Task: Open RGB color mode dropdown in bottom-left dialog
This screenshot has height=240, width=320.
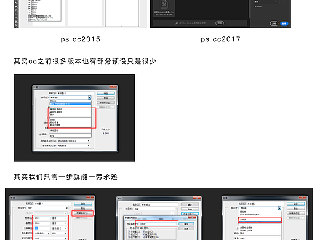Action: point(42,233)
